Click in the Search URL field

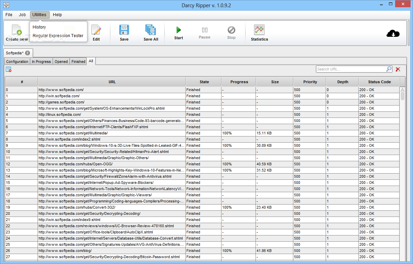(351, 69)
